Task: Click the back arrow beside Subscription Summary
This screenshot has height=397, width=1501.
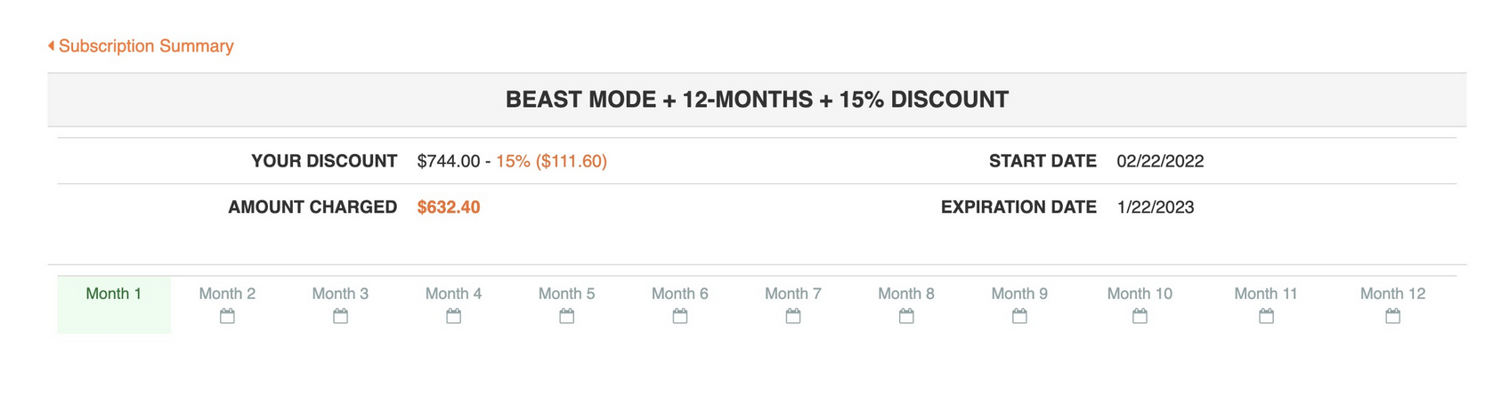Action: 52,45
